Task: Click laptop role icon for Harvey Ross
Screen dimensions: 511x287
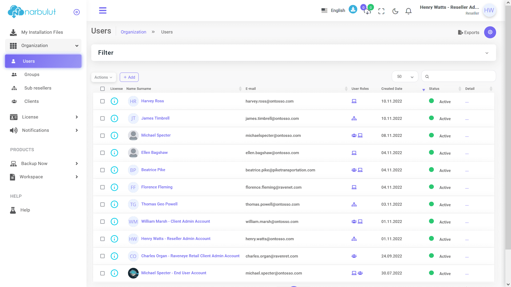Action: click(x=354, y=101)
